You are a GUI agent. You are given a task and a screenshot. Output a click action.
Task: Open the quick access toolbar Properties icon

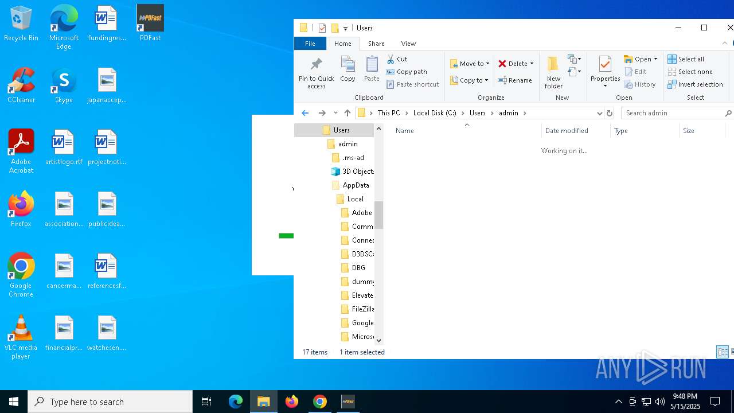coord(322,28)
